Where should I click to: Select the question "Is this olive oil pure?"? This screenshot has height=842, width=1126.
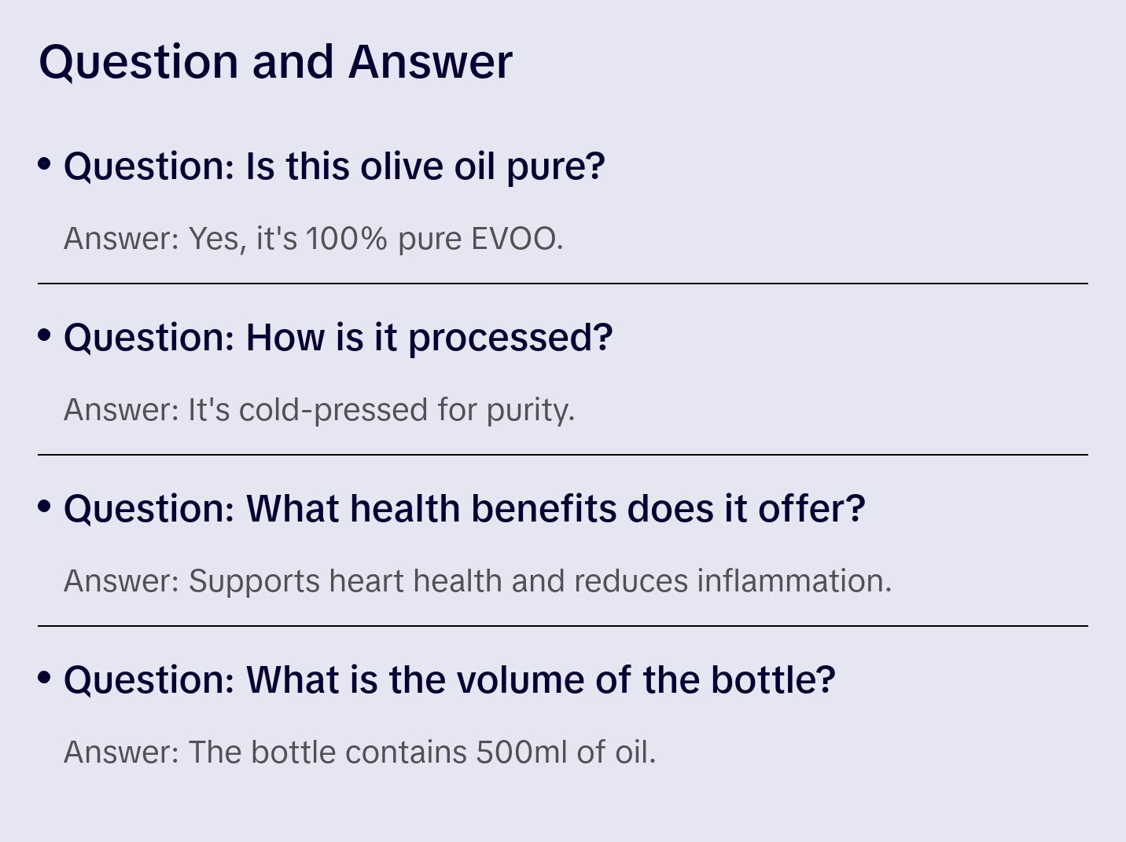[334, 167]
